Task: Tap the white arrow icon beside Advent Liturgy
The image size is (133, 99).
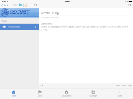Action: click(4, 27)
